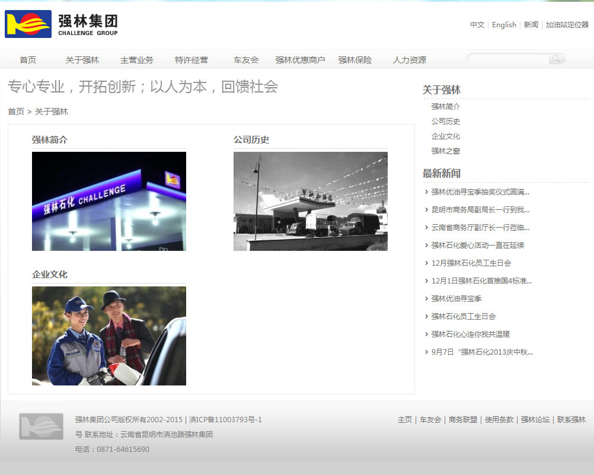The height and width of the screenshot is (475, 594).
Task: Click the gray footer logo
Action: (x=41, y=426)
